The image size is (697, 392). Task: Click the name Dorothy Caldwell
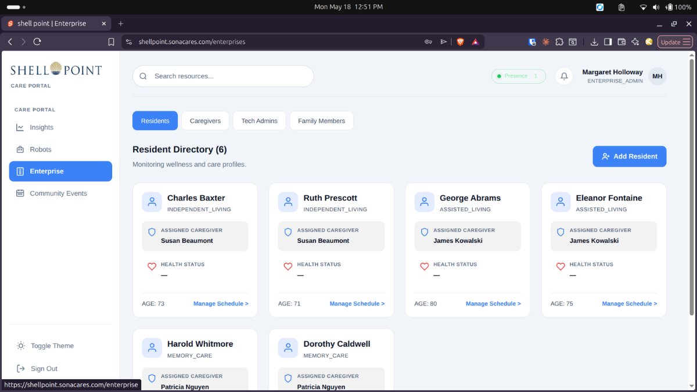point(337,344)
